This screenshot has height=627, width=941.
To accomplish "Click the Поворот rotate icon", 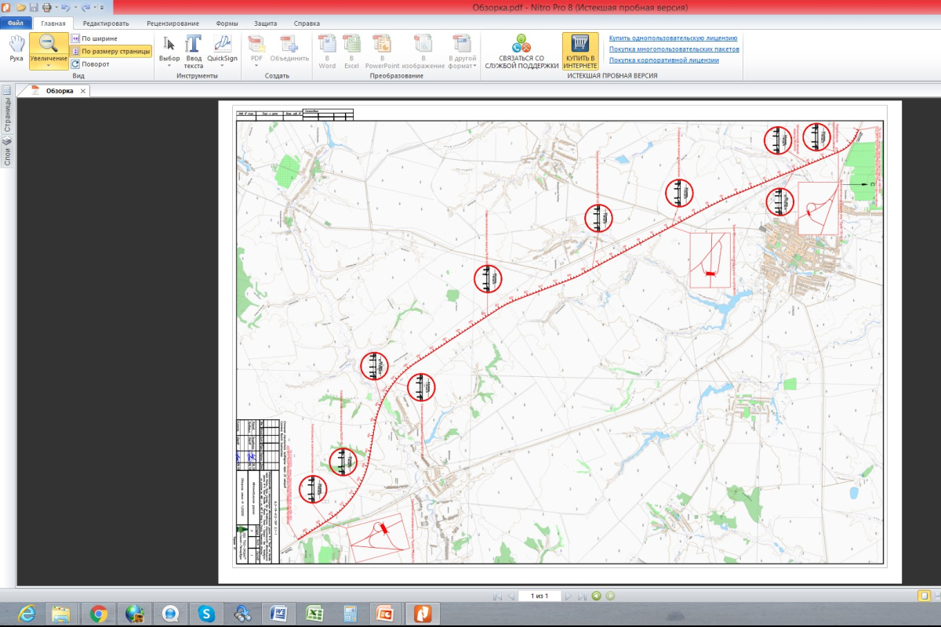I will click(75, 64).
